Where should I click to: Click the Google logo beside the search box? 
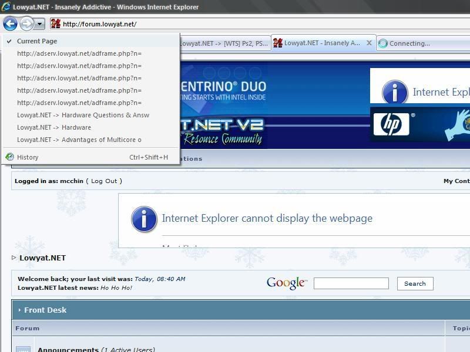coord(286,283)
